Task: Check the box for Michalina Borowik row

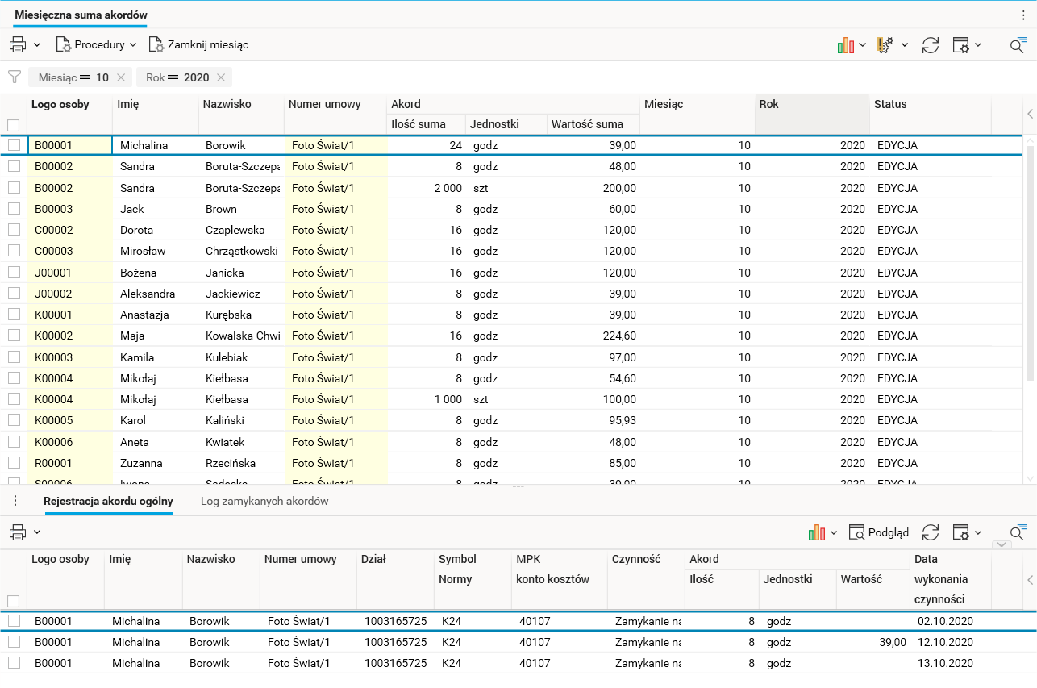Action: [x=14, y=145]
